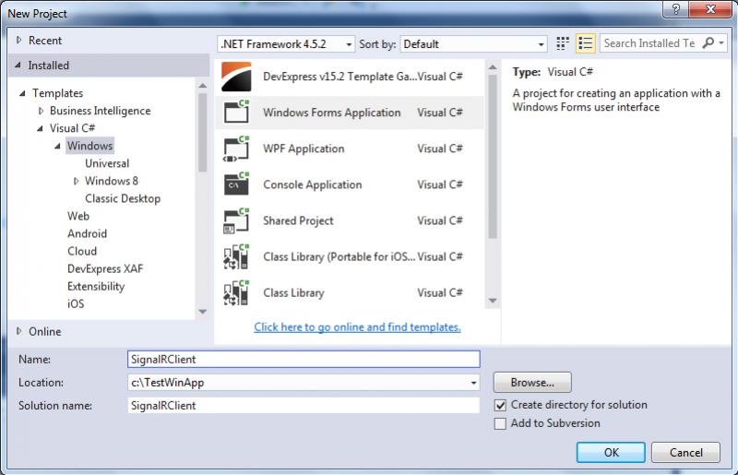Select the Windows Forms Application name
The width and height of the screenshot is (738, 475).
[x=332, y=113]
